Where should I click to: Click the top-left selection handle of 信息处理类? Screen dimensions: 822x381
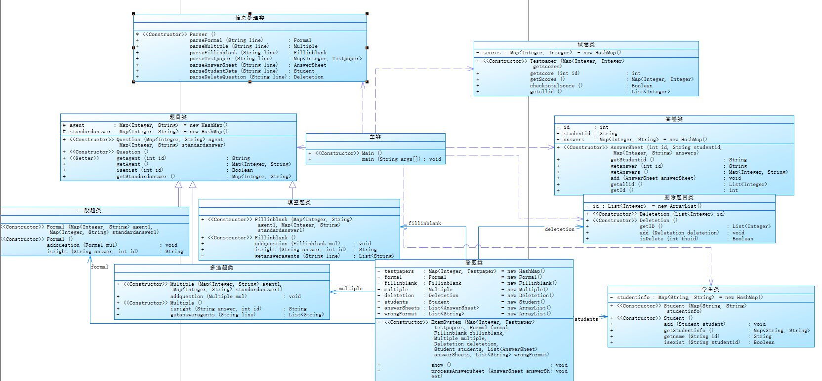pos(133,14)
